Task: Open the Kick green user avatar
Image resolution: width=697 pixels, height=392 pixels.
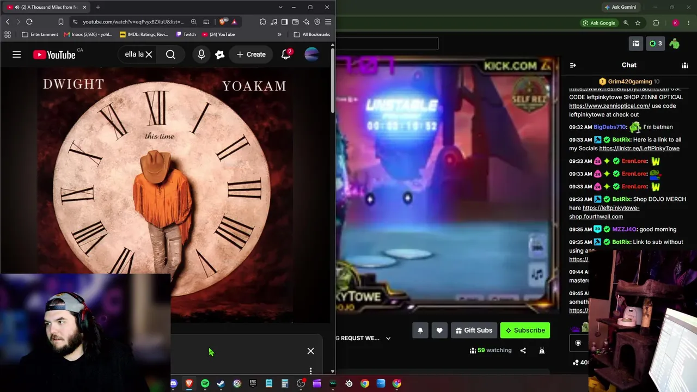Action: (674, 44)
